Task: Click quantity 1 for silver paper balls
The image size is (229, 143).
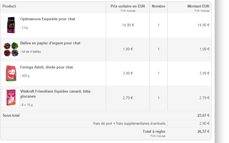Action: pos(158,49)
